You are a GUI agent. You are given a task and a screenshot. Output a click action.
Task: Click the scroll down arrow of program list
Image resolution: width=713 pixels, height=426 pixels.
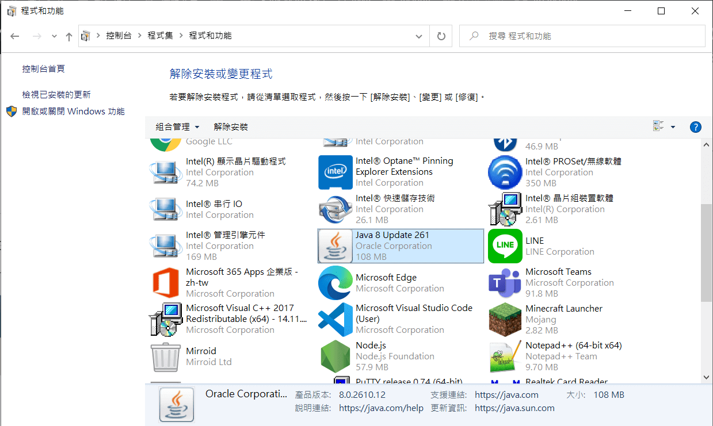[x=707, y=377]
